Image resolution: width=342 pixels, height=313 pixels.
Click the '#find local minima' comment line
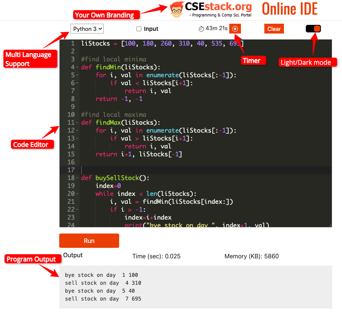coord(113,59)
